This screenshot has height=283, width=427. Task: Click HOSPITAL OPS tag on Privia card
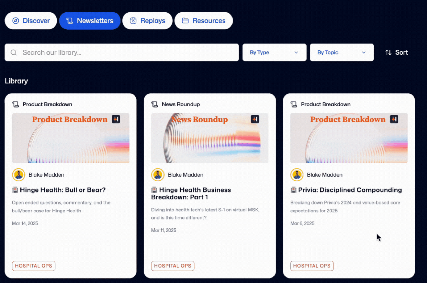tap(312, 266)
